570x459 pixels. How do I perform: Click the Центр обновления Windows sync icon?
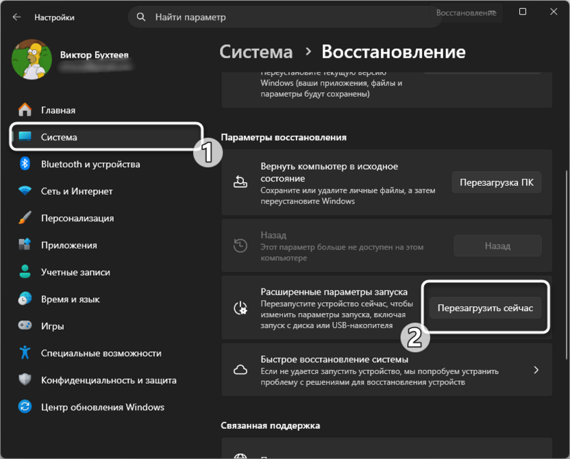25,407
